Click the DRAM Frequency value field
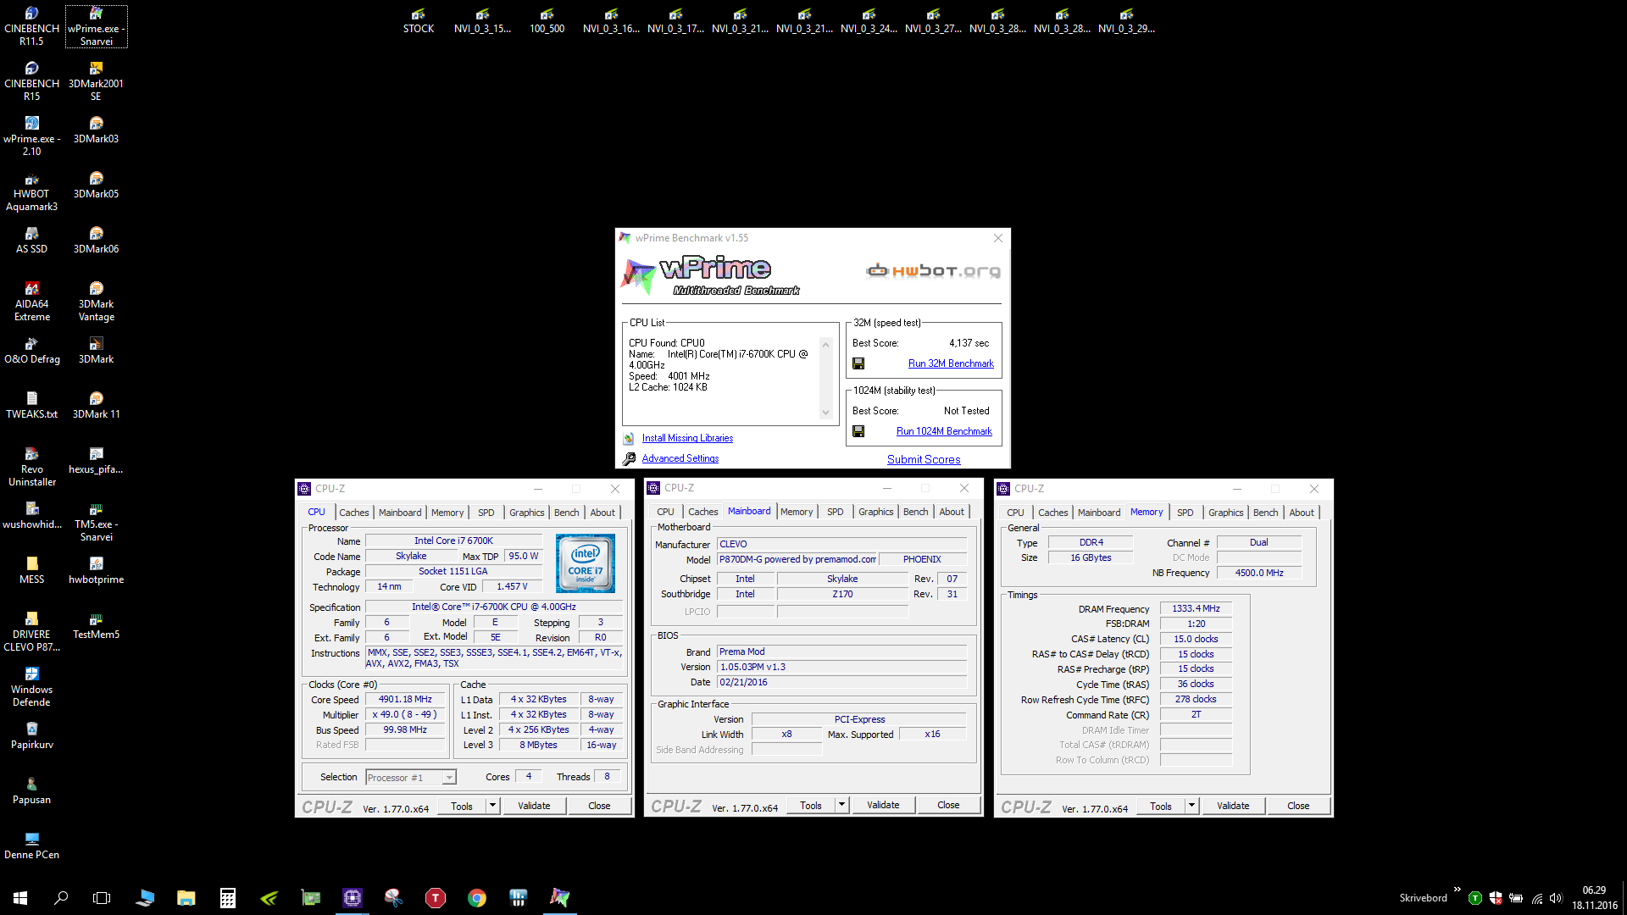The width and height of the screenshot is (1627, 915). 1196,608
